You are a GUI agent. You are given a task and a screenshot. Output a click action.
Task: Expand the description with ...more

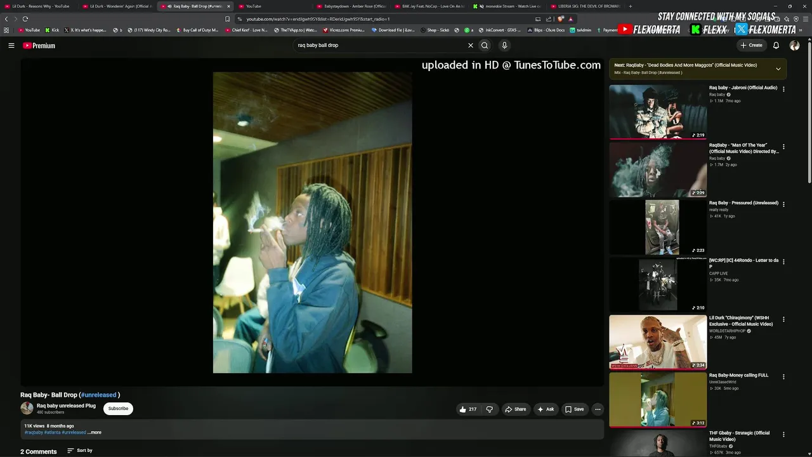click(x=95, y=433)
